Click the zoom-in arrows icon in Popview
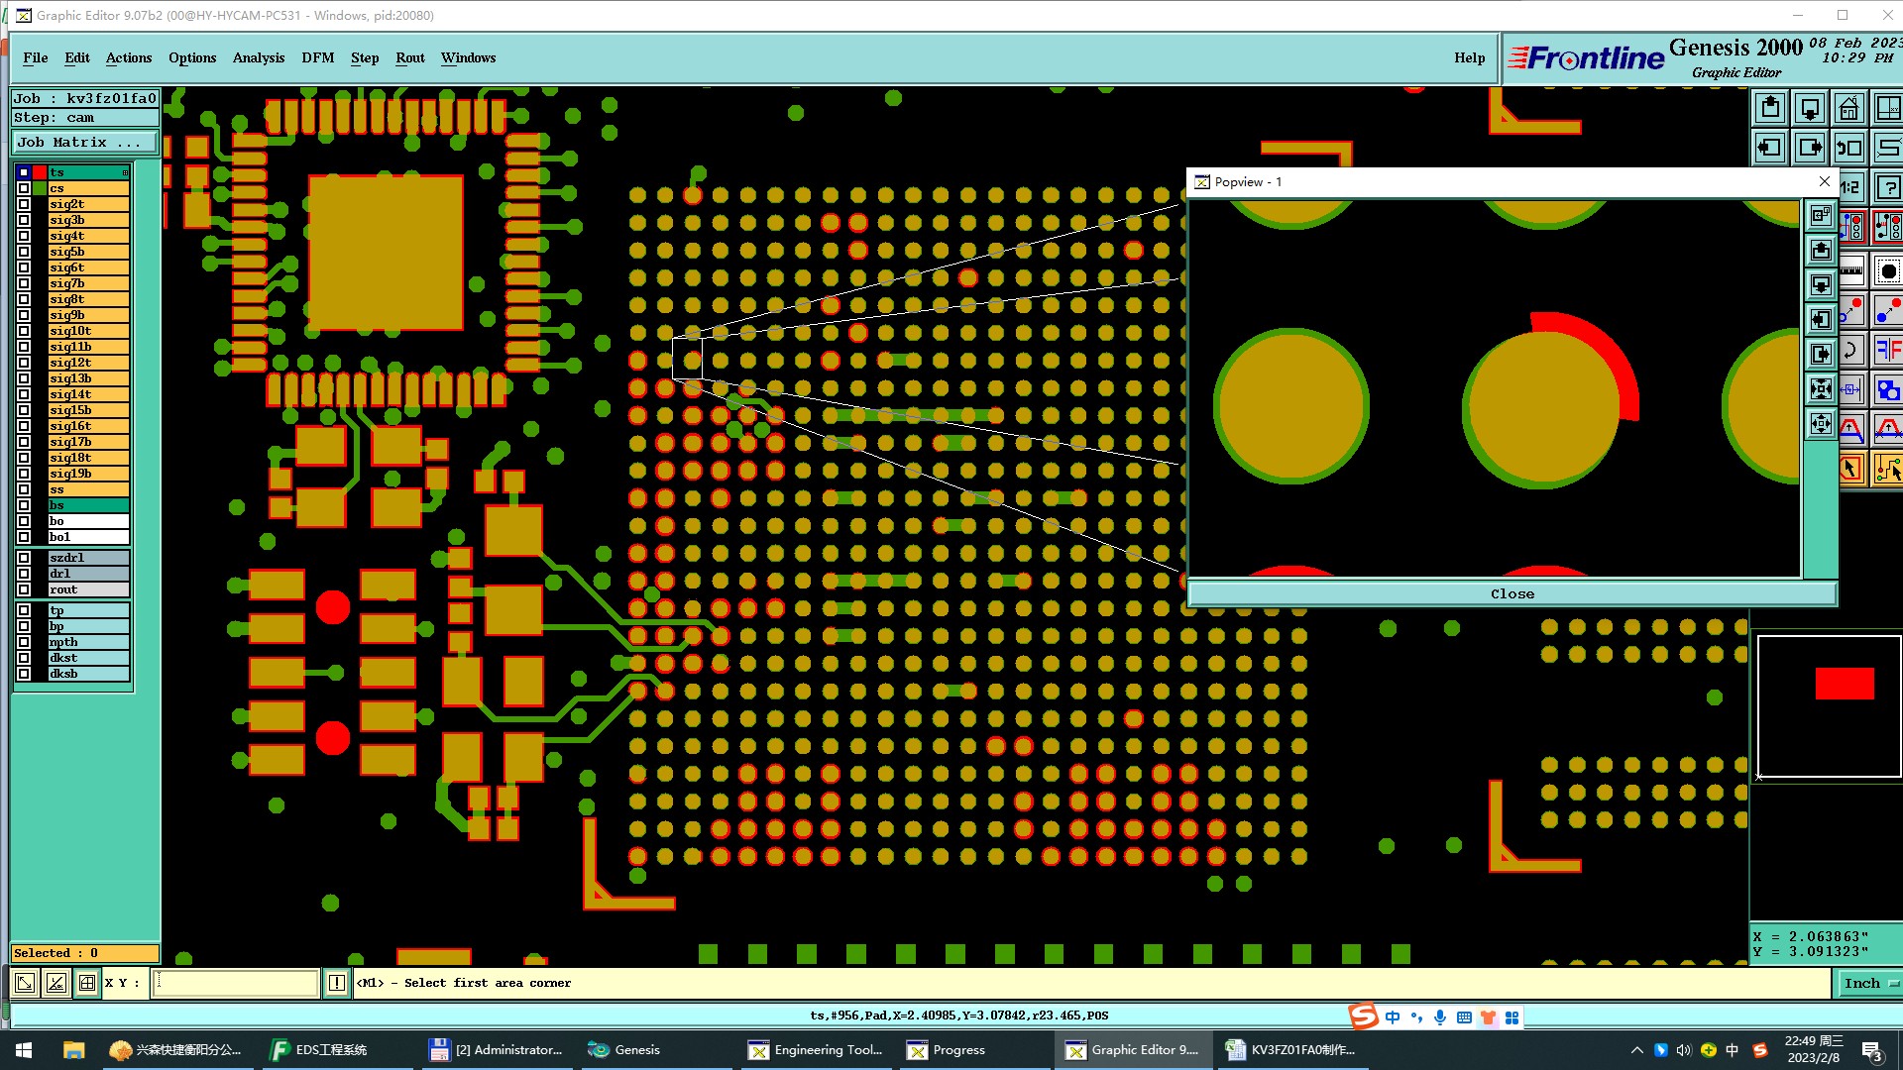Image resolution: width=1903 pixels, height=1070 pixels. pos(1821,389)
